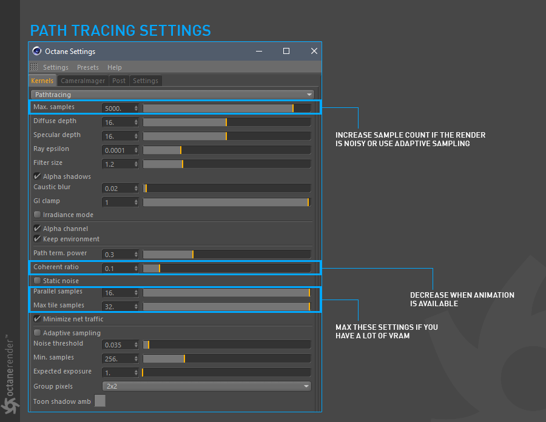Enable the Irradiance mode checkbox
Viewport: 546px width, 422px height.
38,215
